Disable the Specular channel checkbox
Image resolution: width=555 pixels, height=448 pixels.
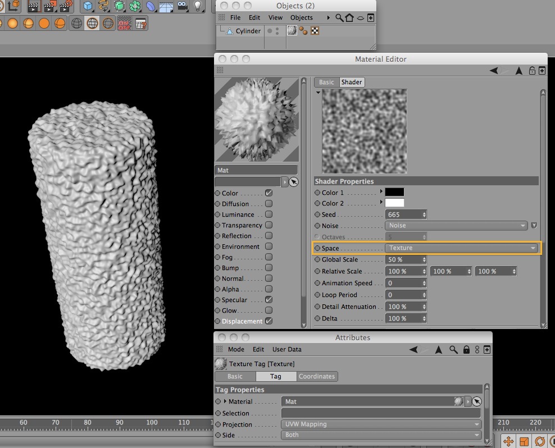269,300
